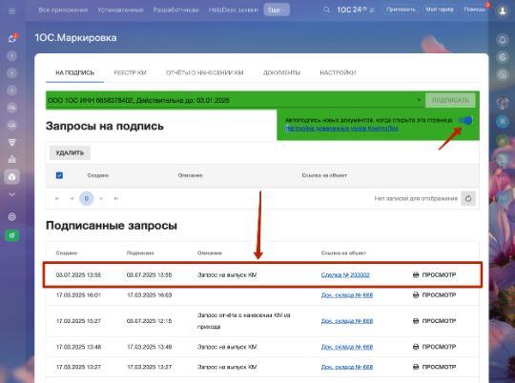Go to the last page of requests
Screen dimensions: 515x383
click(116, 198)
